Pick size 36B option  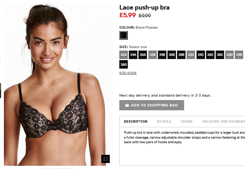[172, 55]
